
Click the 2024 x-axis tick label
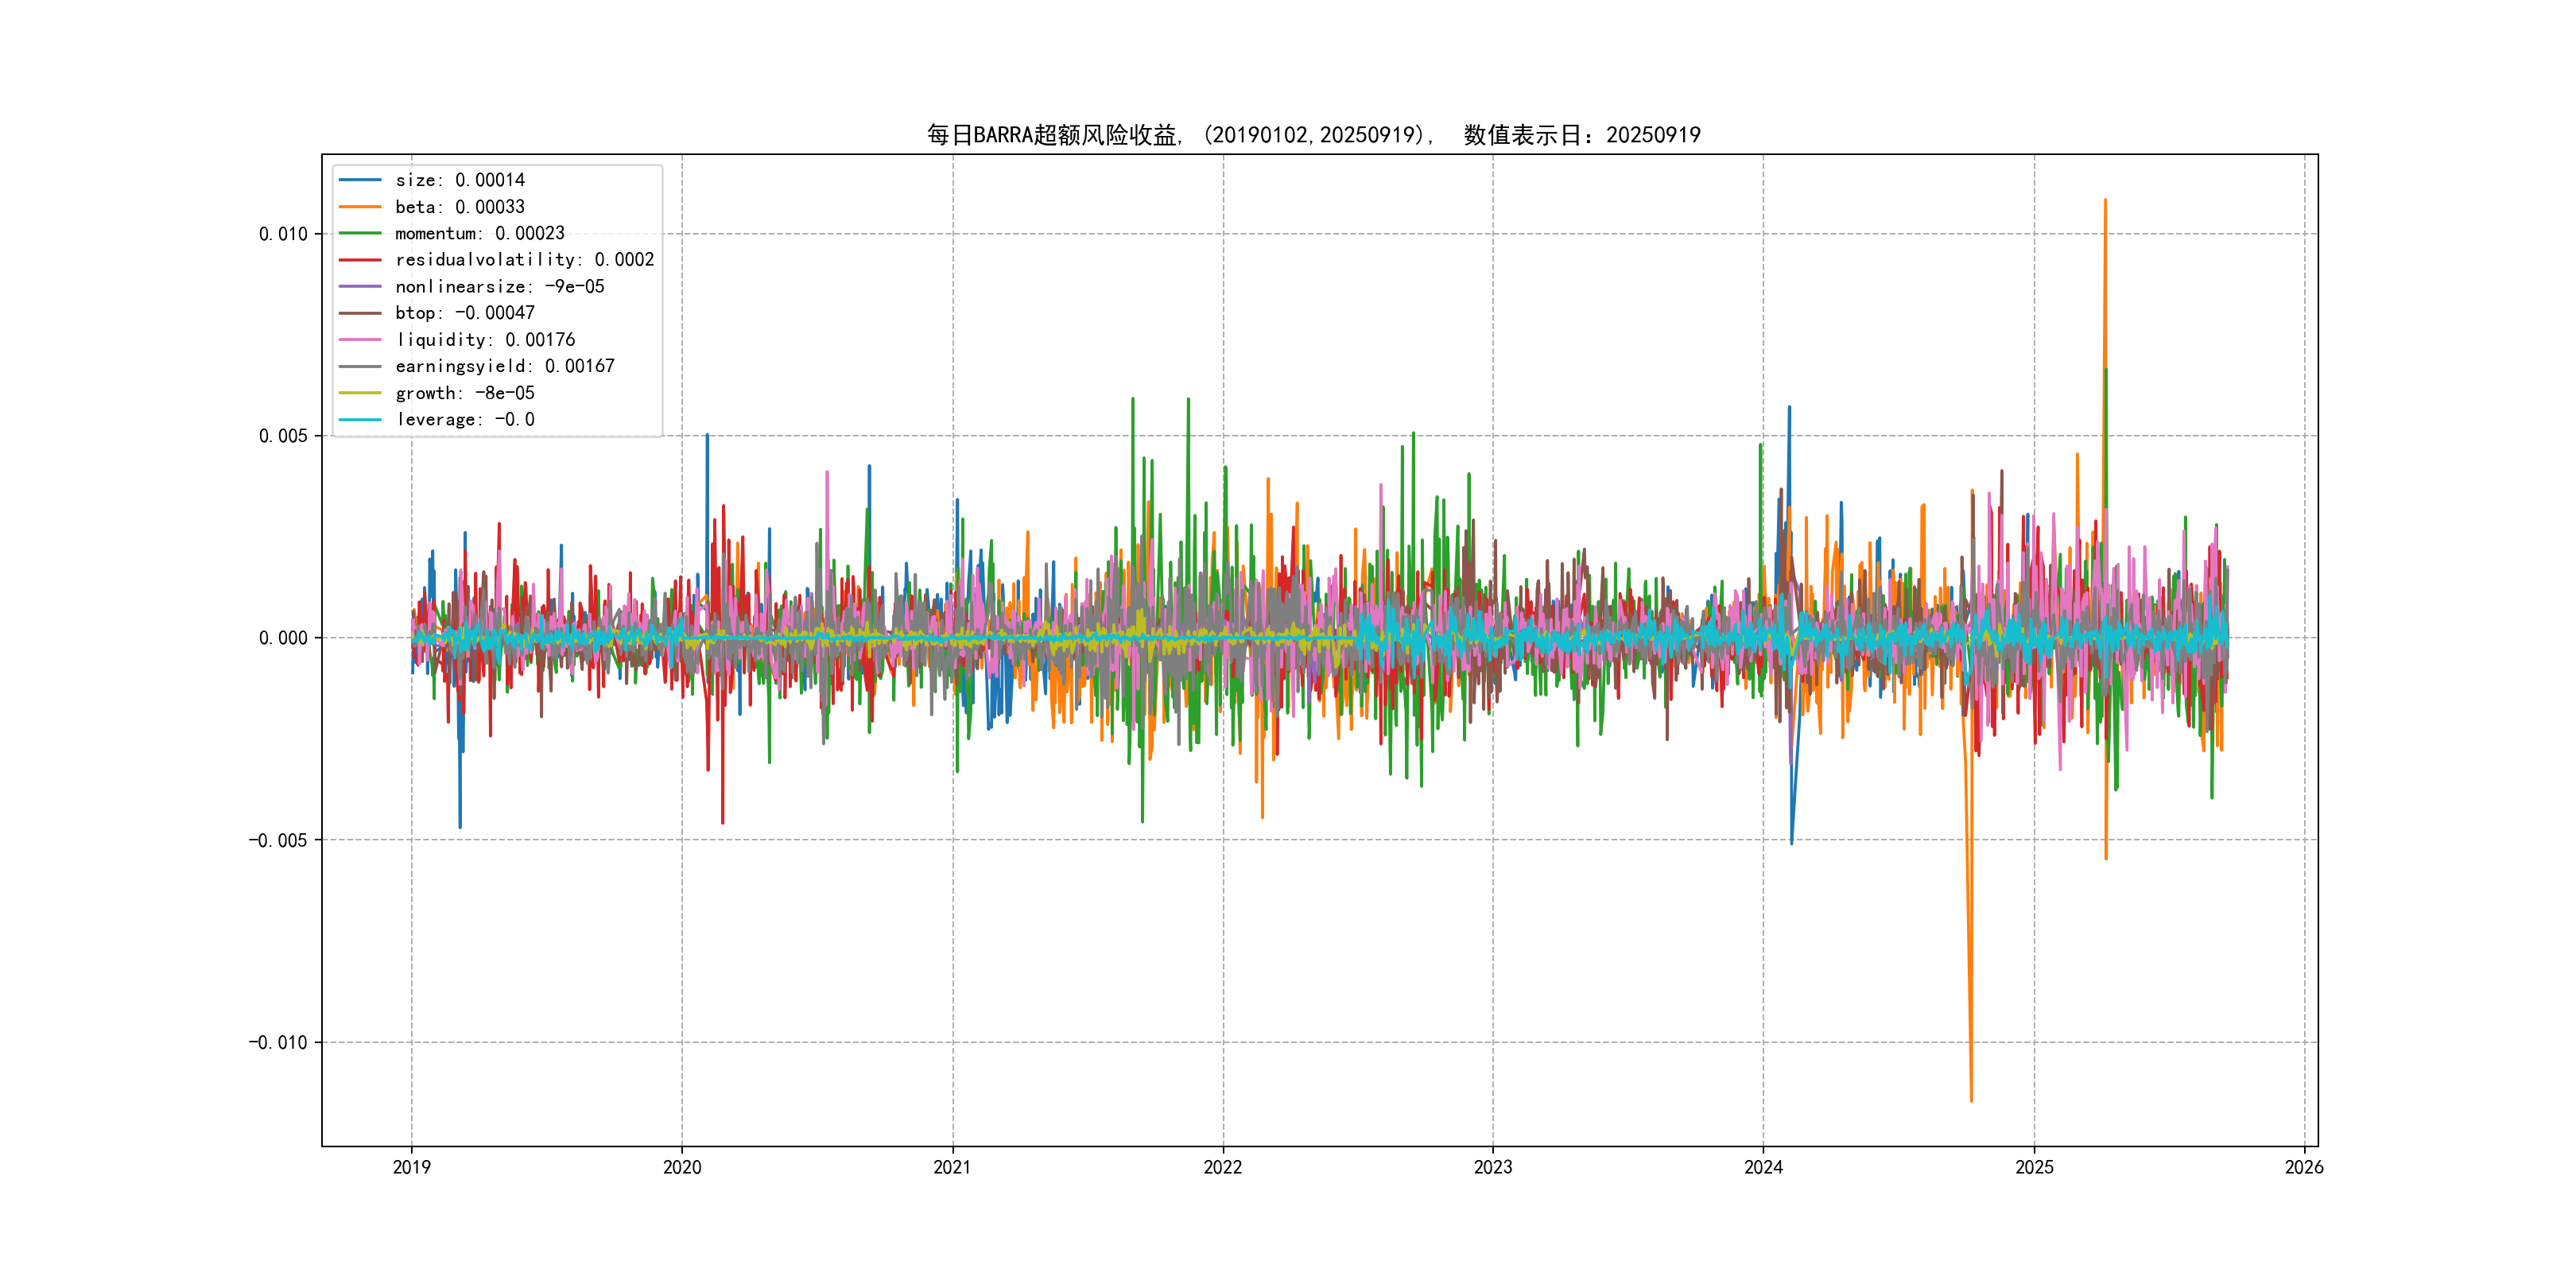coord(1763,1167)
